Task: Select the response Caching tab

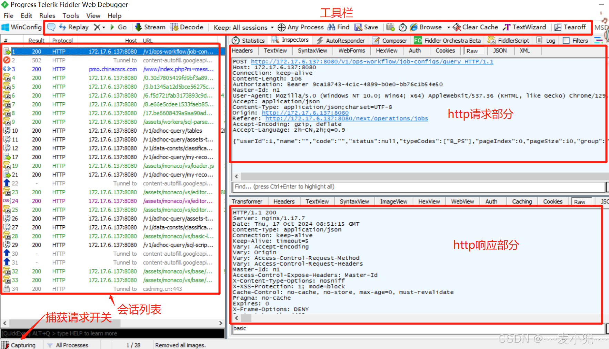Action: 522,202
